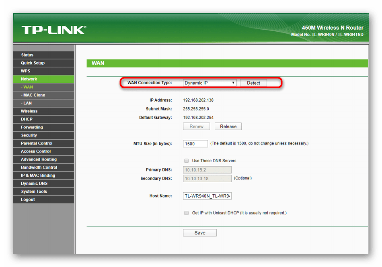Click the TP-LINK logo

point(54,30)
